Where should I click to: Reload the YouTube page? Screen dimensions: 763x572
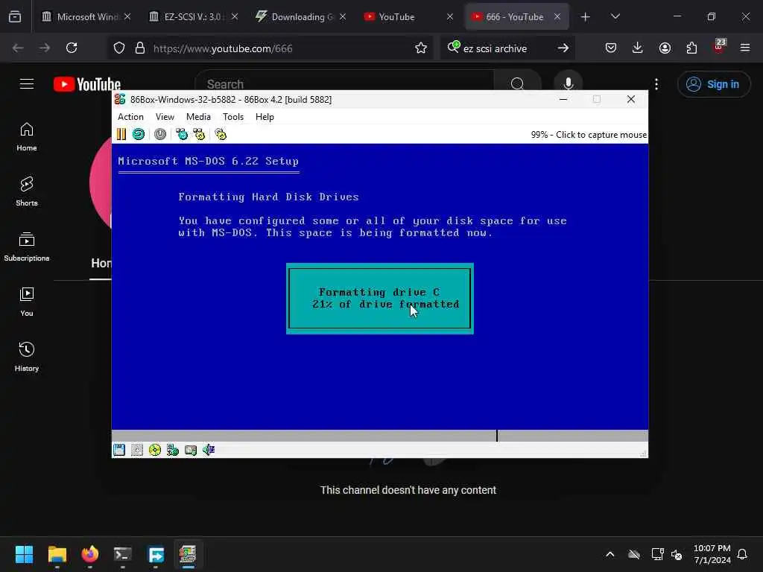pyautogui.click(x=72, y=48)
